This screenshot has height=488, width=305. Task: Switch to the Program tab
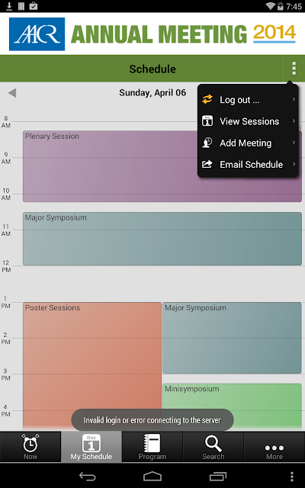tap(152, 447)
